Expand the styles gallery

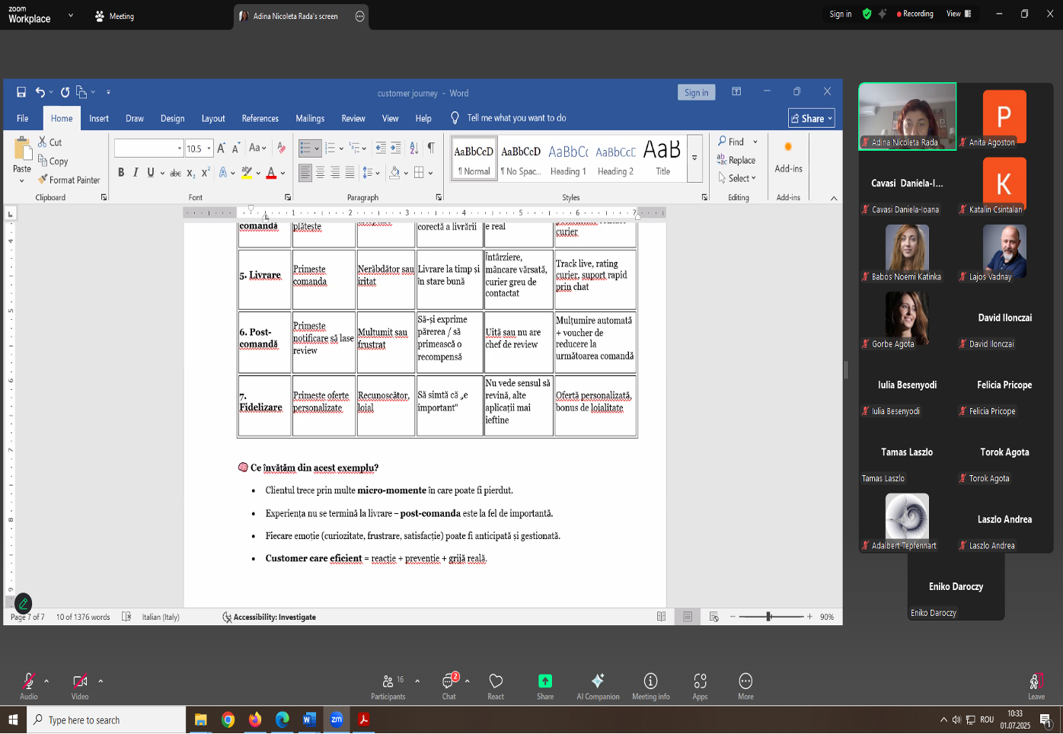click(694, 158)
